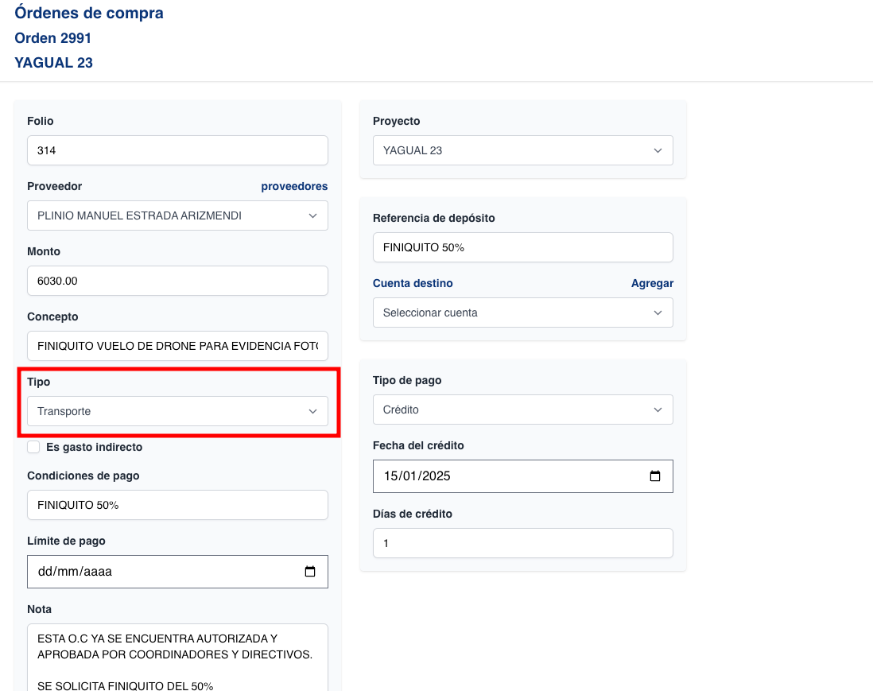Viewport: 873px width, 691px height.
Task: Click the Agregar link for account
Action: (x=652, y=283)
